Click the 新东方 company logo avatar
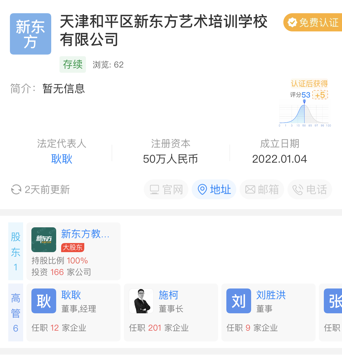Screen dimensions: 342x356 click(31, 34)
